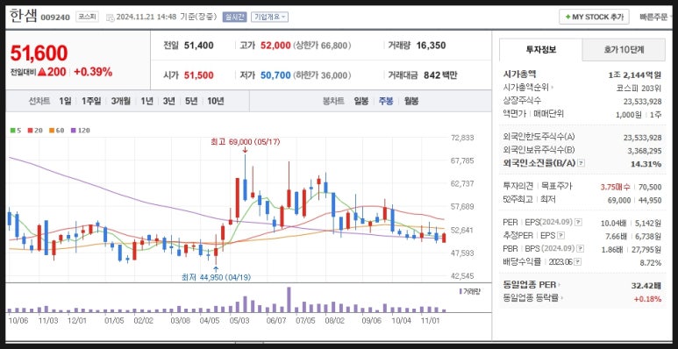Click the help icon beside 추정PER EPS

pos(560,236)
